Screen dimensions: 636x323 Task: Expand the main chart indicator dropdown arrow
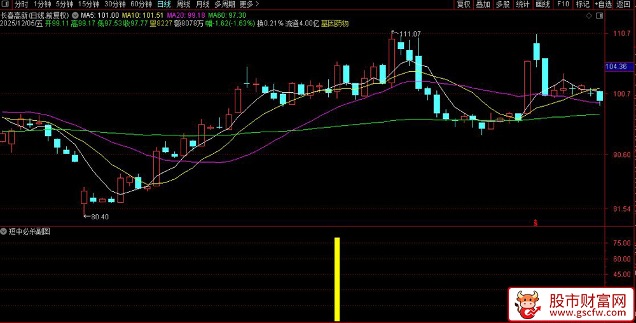click(x=74, y=15)
